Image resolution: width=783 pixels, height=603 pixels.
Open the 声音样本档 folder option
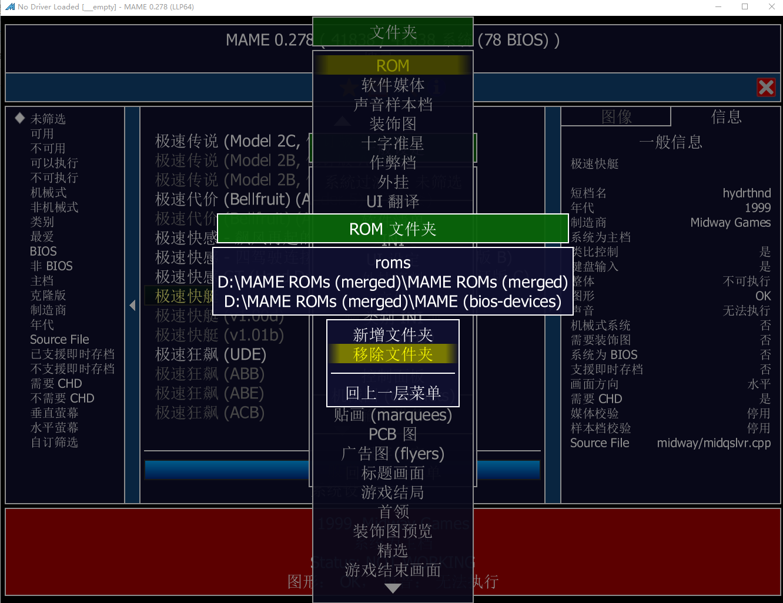(393, 104)
